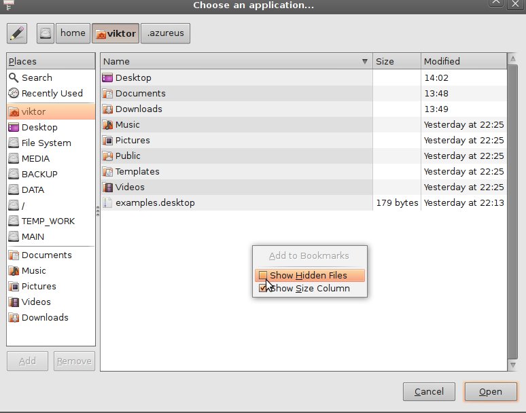Screen dimensions: 526x413
Task: Click the Downloads bookmark folder icon
Action: point(14,317)
